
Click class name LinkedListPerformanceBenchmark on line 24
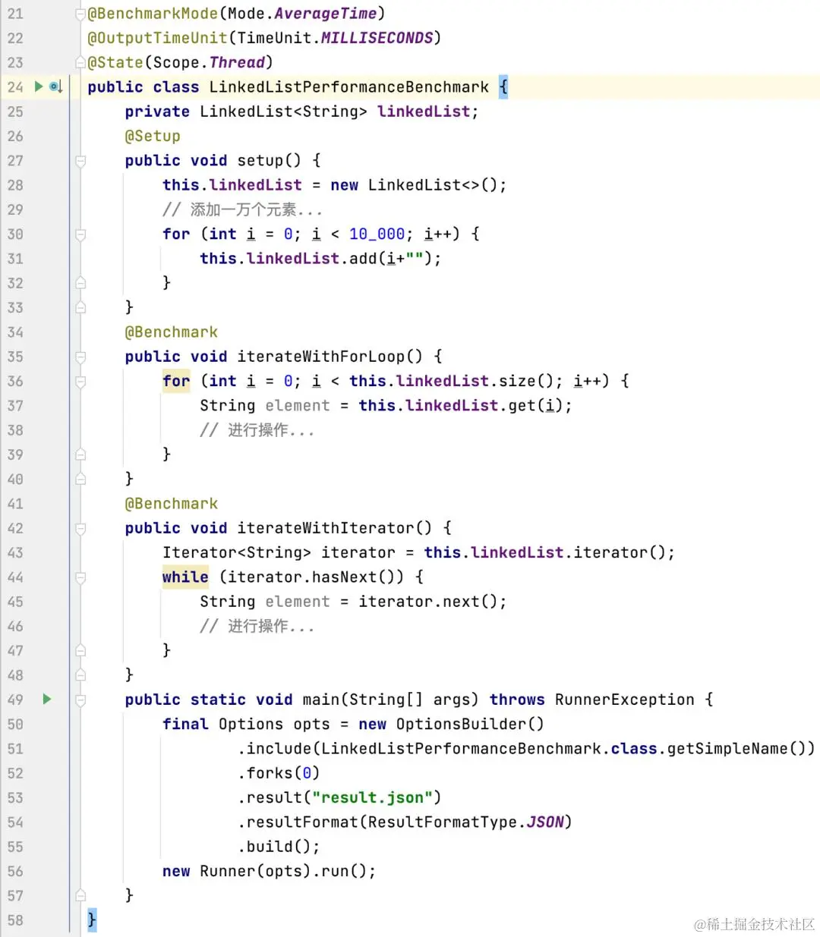pos(348,87)
